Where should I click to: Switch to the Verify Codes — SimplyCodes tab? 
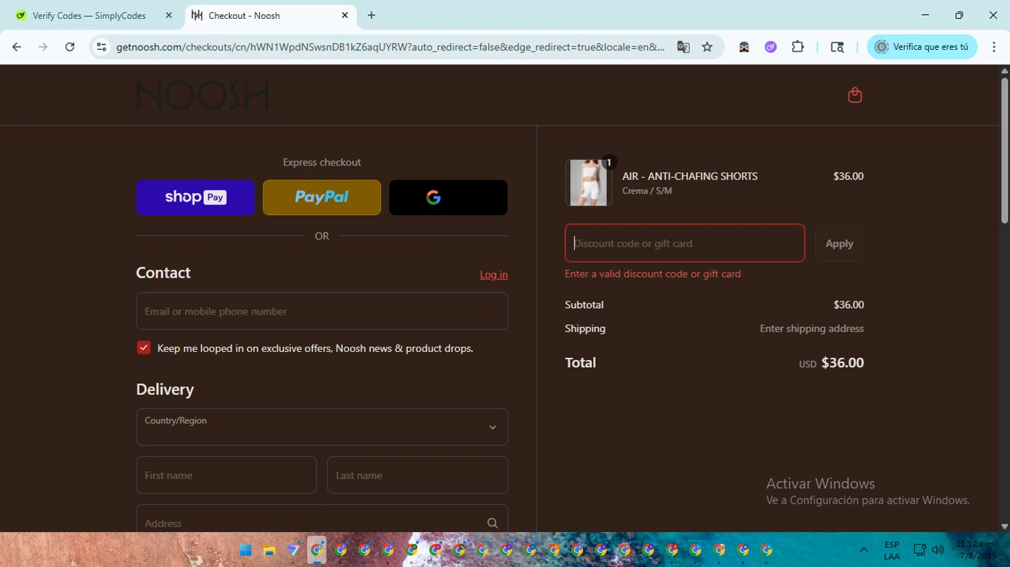coord(89,15)
